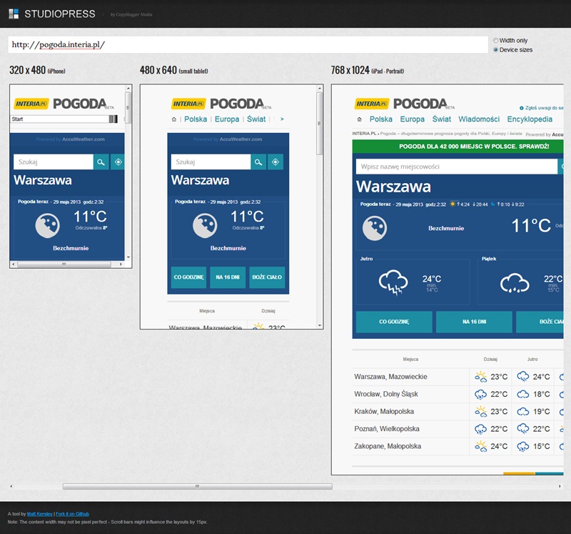The width and height of the screenshot is (571, 534).
Task: Click the iPhone preview scroll-up arrow
Action: click(128, 88)
